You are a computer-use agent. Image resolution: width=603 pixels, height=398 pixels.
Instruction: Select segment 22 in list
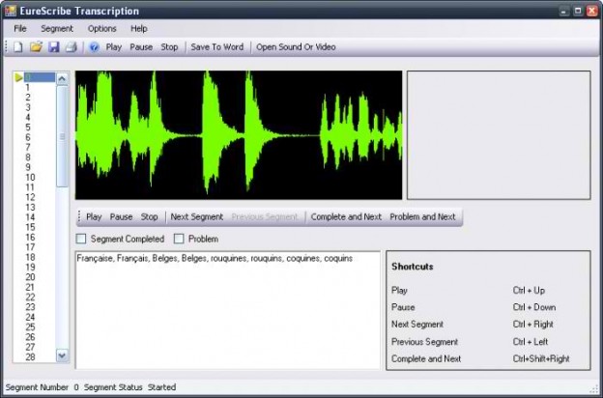click(x=30, y=298)
